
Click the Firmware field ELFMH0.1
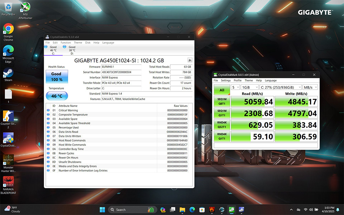tap(121, 67)
